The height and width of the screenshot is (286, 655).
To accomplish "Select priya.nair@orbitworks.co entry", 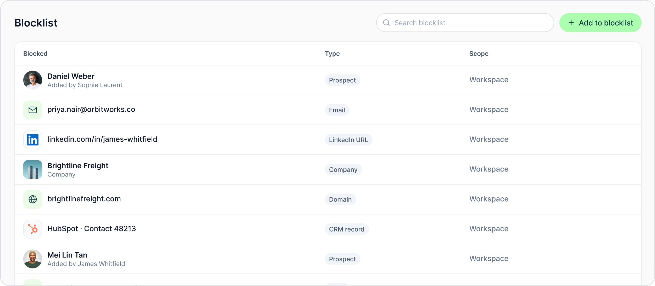I will (x=91, y=109).
